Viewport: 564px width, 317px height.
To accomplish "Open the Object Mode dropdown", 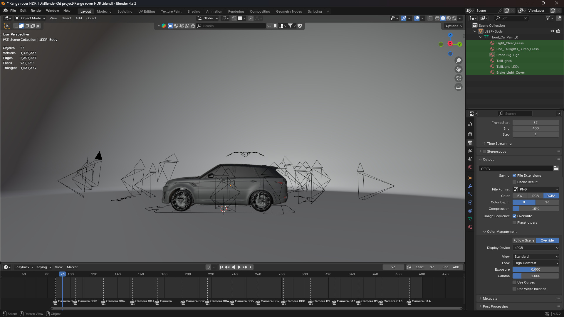I will [30, 18].
